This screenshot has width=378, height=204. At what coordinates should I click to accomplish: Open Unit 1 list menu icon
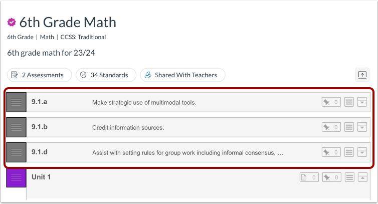(x=349, y=177)
